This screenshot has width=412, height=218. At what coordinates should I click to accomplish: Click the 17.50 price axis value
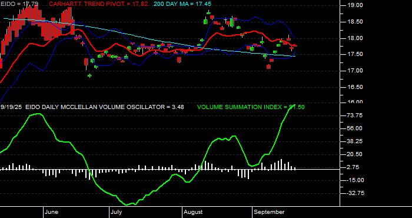(355, 54)
